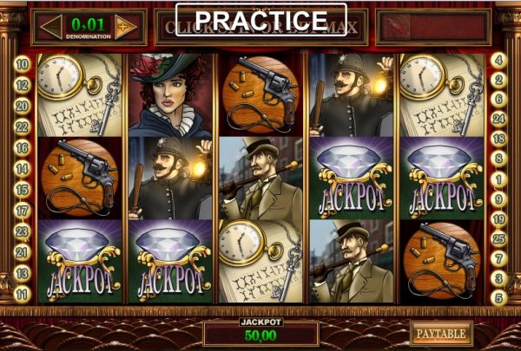Select payline number 22 marker

click(23, 127)
